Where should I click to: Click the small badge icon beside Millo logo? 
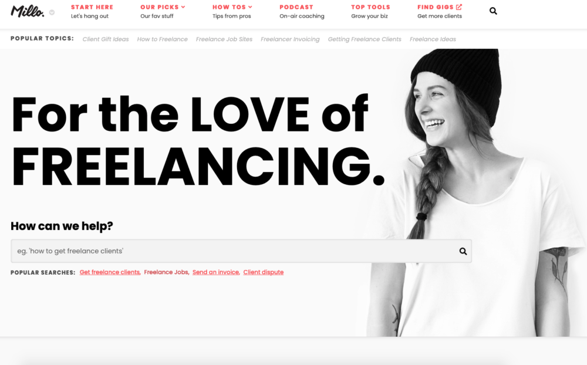pyautogui.click(x=52, y=12)
